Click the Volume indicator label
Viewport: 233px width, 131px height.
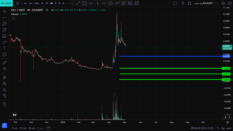tap(15, 14)
